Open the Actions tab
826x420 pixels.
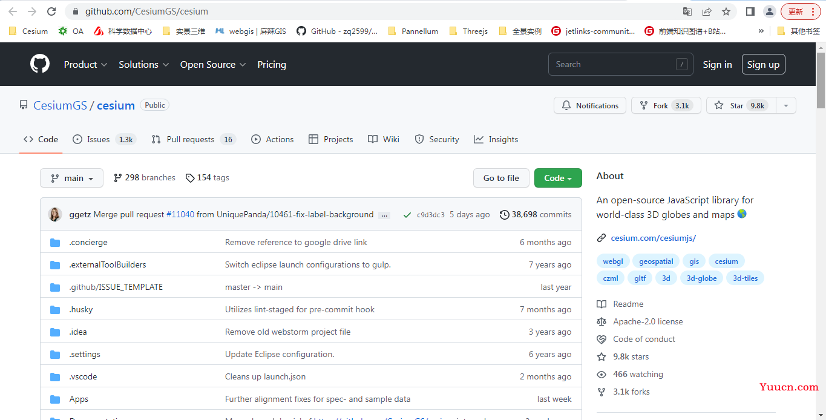(x=272, y=139)
